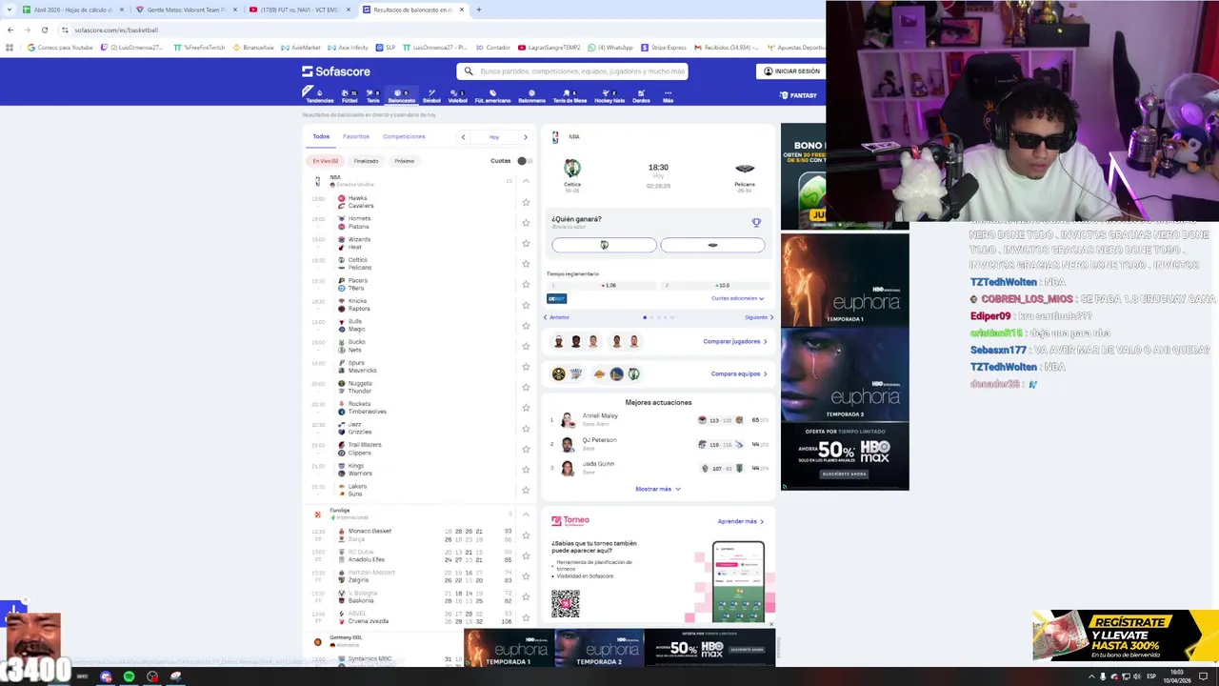
Task: Switch to the Competiciones tab
Action: (x=404, y=136)
